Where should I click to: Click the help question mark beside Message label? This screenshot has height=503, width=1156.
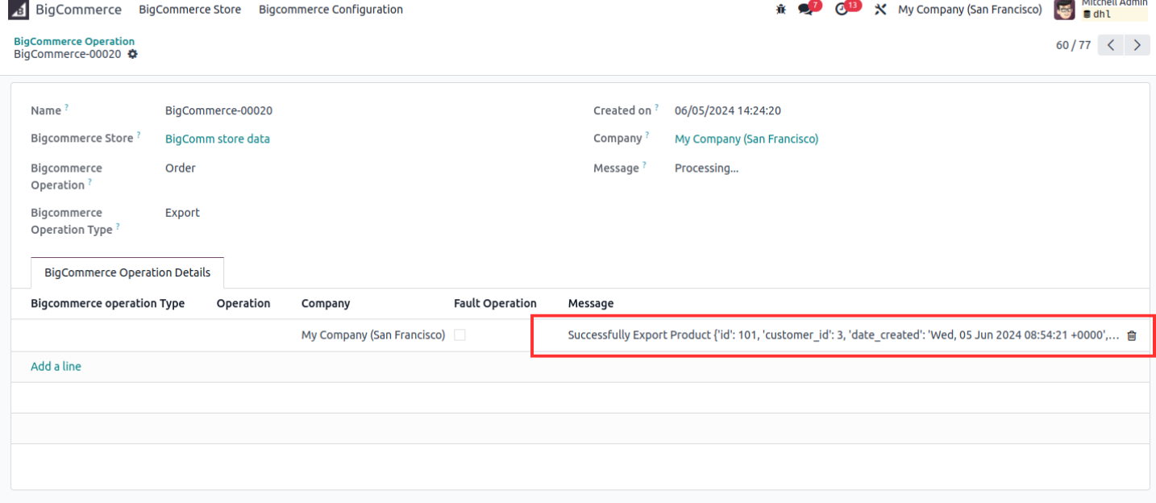pyautogui.click(x=644, y=165)
